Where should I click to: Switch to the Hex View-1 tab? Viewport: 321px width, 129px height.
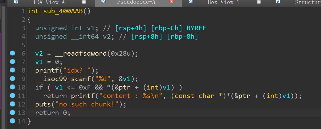pyautogui.click(x=223, y=3)
